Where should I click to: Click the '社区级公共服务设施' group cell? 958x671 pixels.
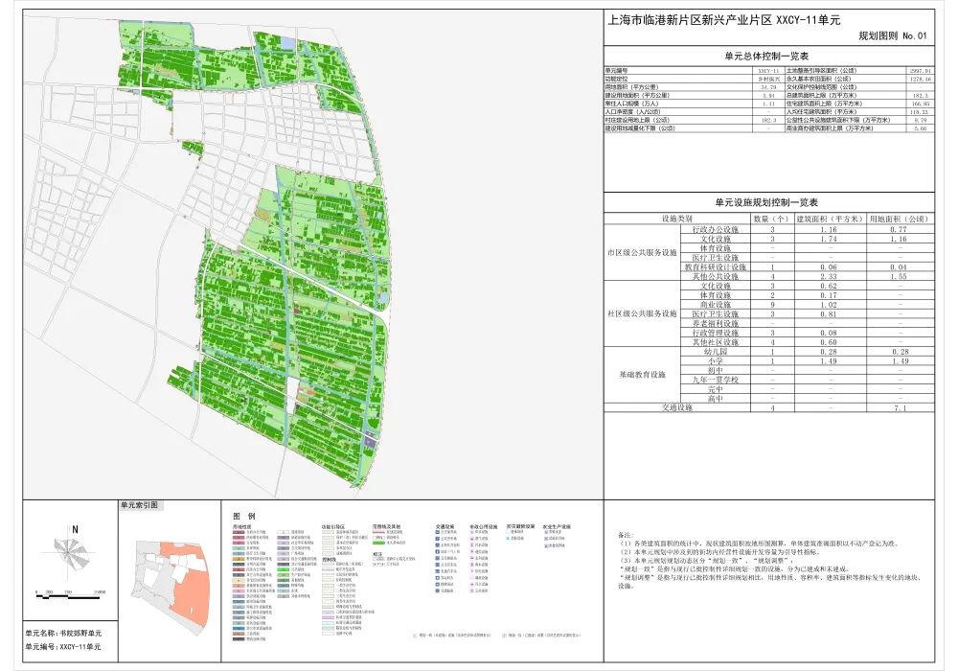tap(642, 313)
